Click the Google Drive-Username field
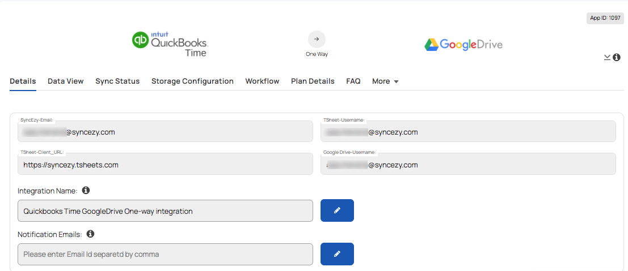 [x=468, y=164]
